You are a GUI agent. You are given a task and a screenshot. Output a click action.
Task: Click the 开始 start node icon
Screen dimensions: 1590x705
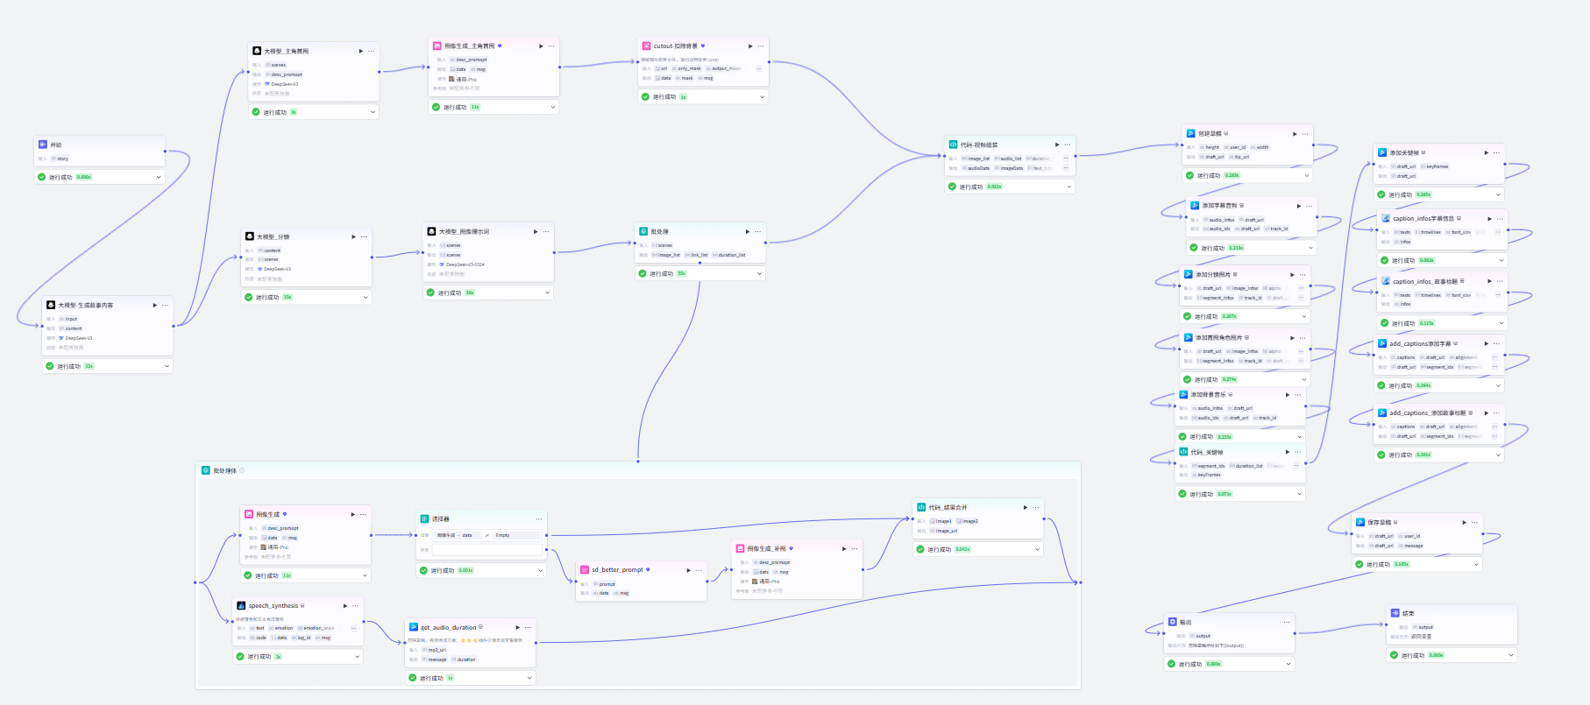pyautogui.click(x=42, y=145)
